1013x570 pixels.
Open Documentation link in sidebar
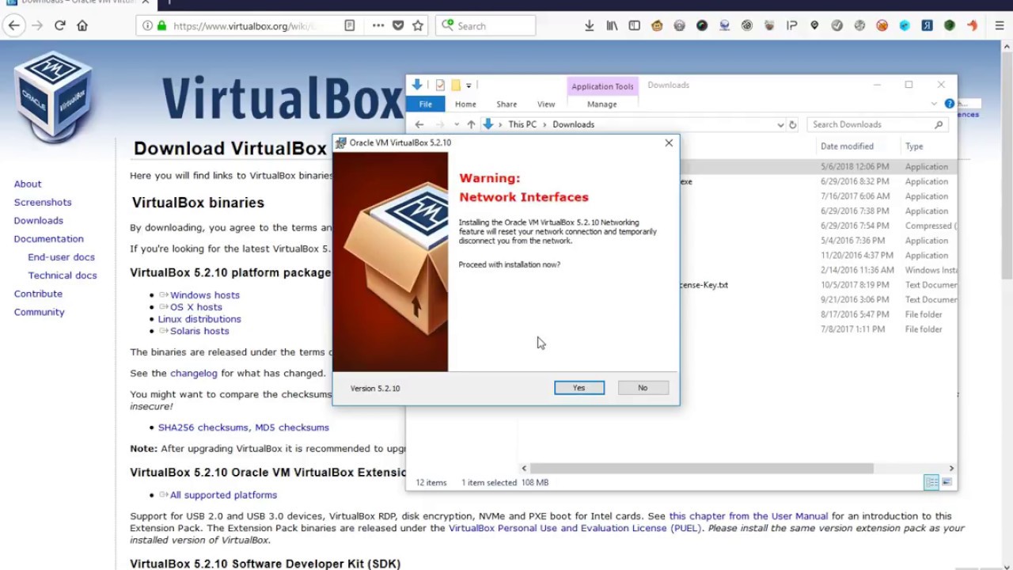(48, 238)
